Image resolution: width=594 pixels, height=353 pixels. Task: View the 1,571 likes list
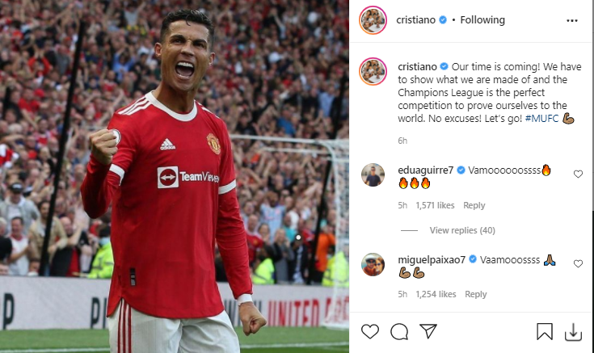[x=435, y=205]
